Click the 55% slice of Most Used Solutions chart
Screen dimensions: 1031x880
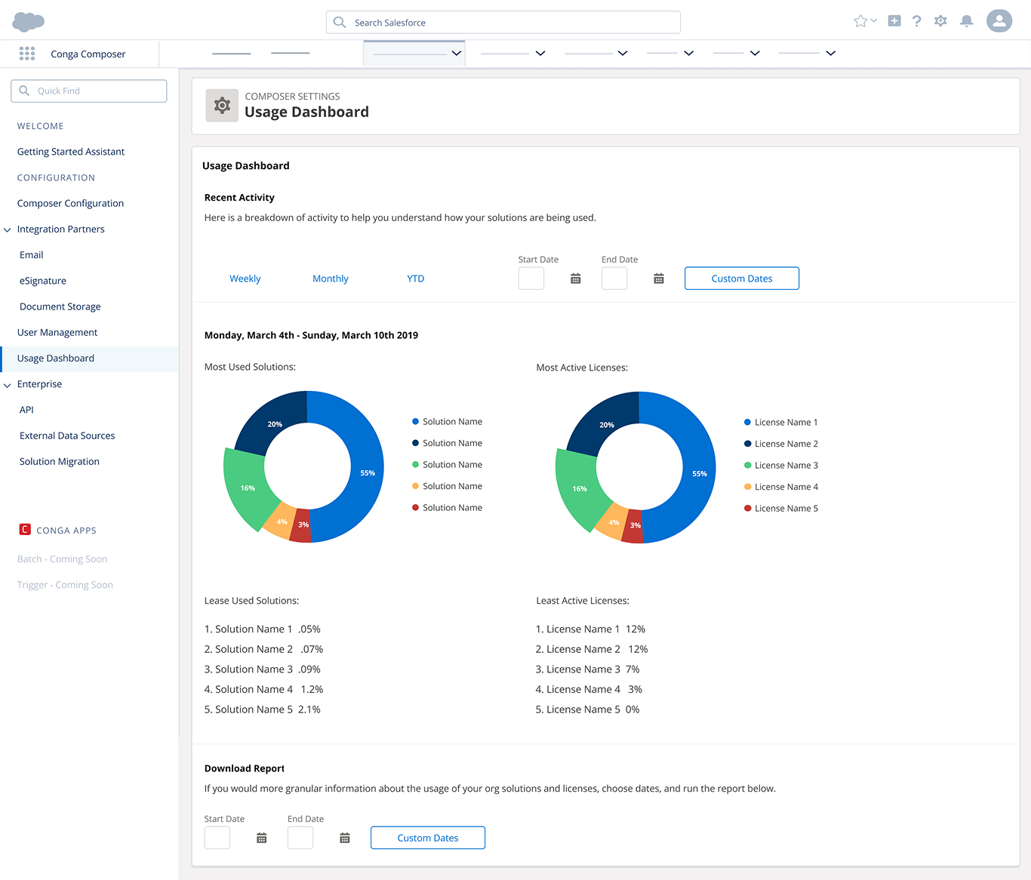(368, 473)
